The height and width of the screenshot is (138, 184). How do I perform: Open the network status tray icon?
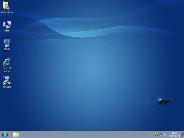click(x=160, y=135)
